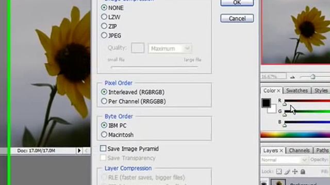This screenshot has width=330, height=185.
Task: Click Lock image pixels brush icon
Action: point(287,172)
